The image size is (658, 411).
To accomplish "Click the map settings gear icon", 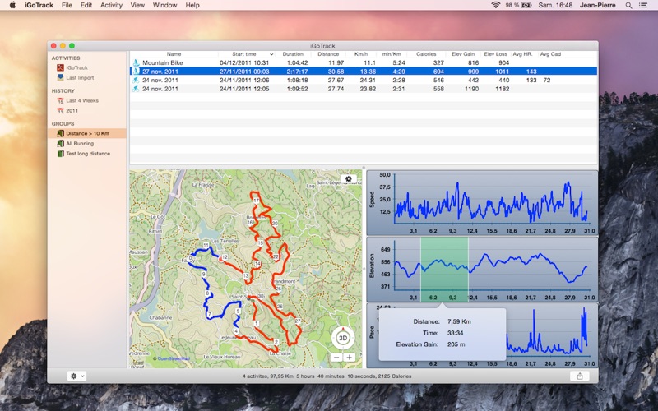I will pyautogui.click(x=349, y=178).
